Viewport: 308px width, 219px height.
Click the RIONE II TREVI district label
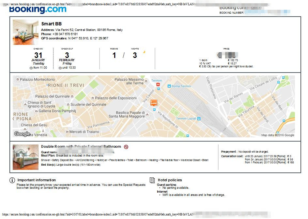pos(66,85)
